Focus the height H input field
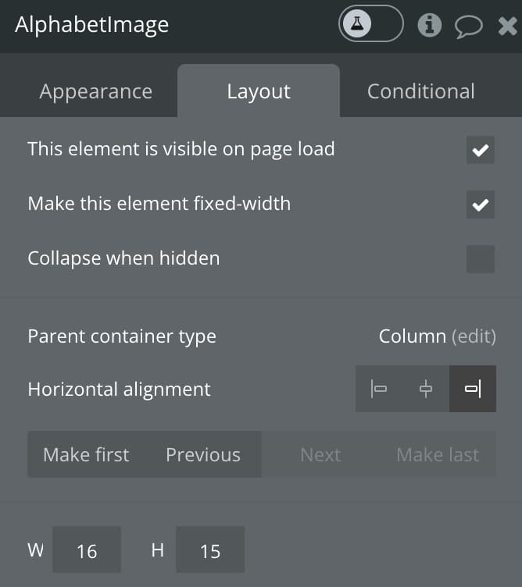 pyautogui.click(x=210, y=550)
